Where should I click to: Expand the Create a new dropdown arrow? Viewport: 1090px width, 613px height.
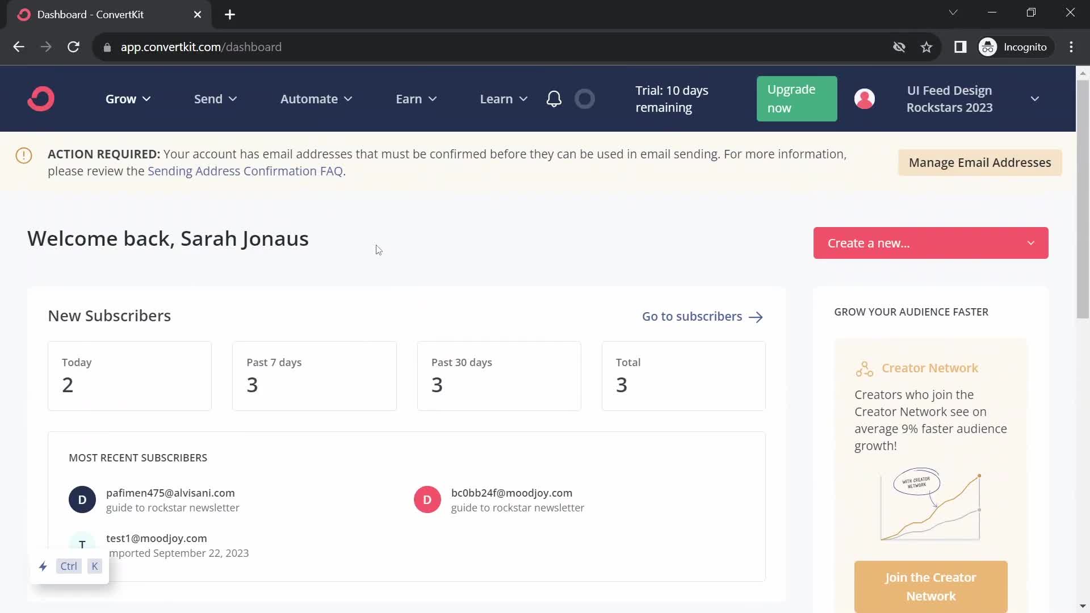[x=1031, y=242]
